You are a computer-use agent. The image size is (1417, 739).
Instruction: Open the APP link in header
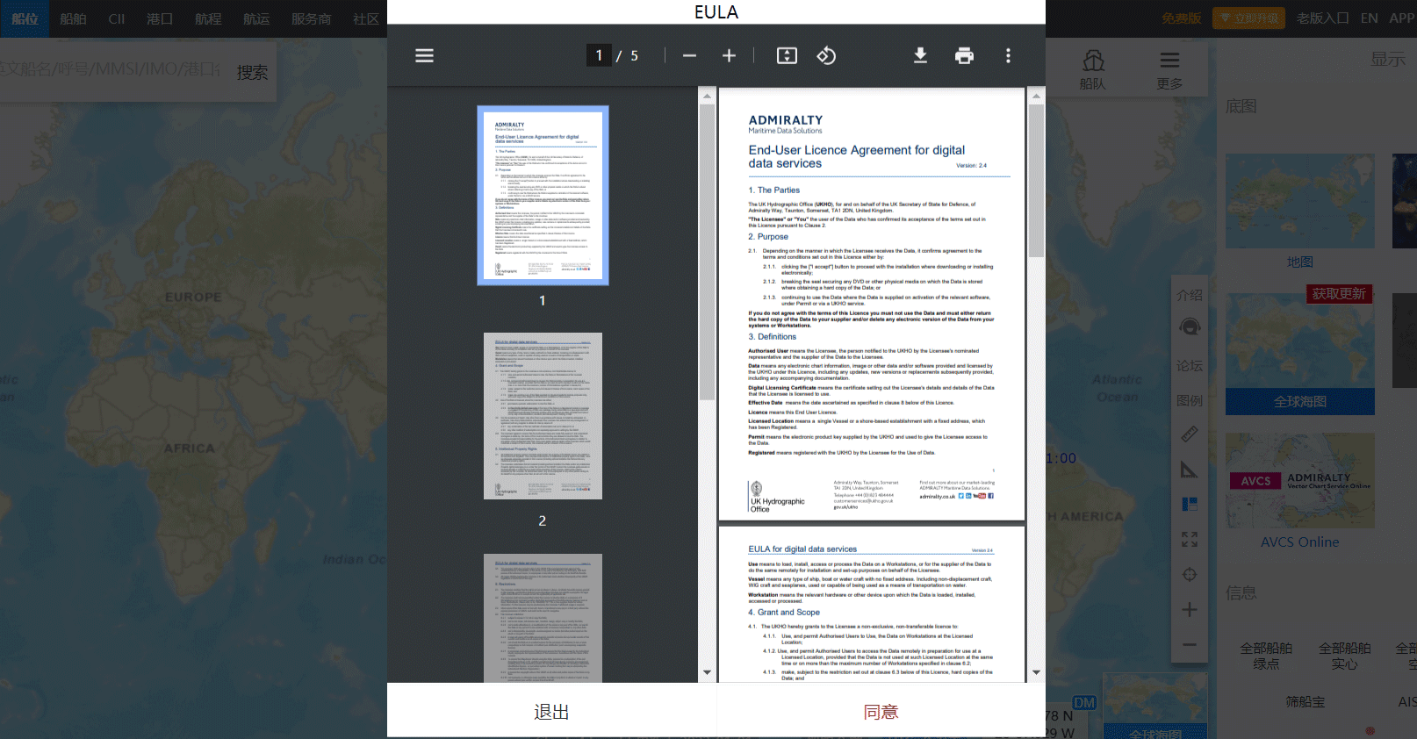[x=1402, y=18]
